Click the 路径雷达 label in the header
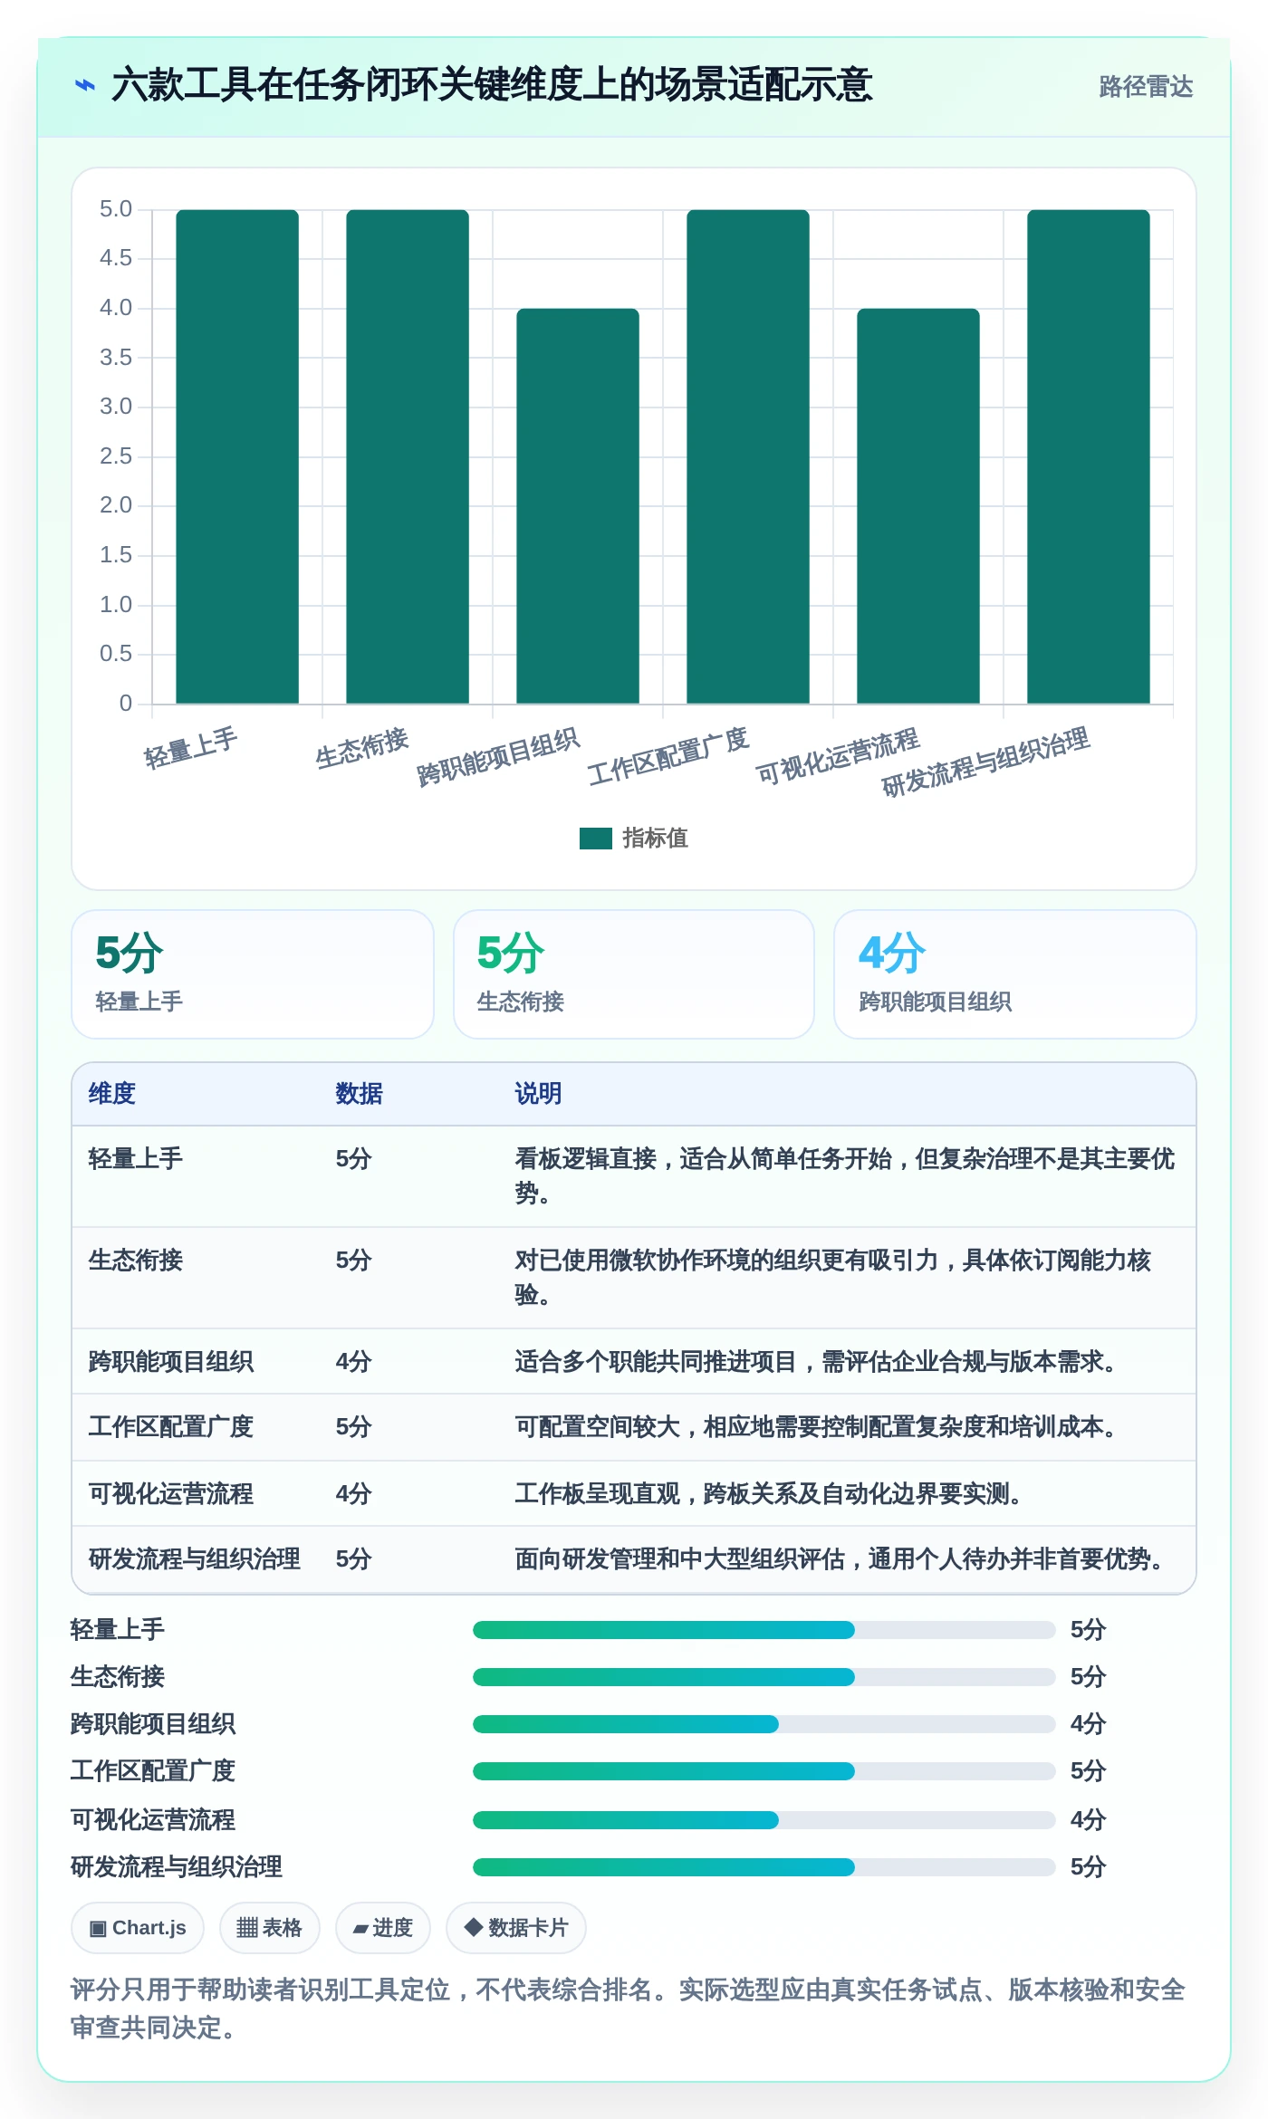 tap(1146, 86)
